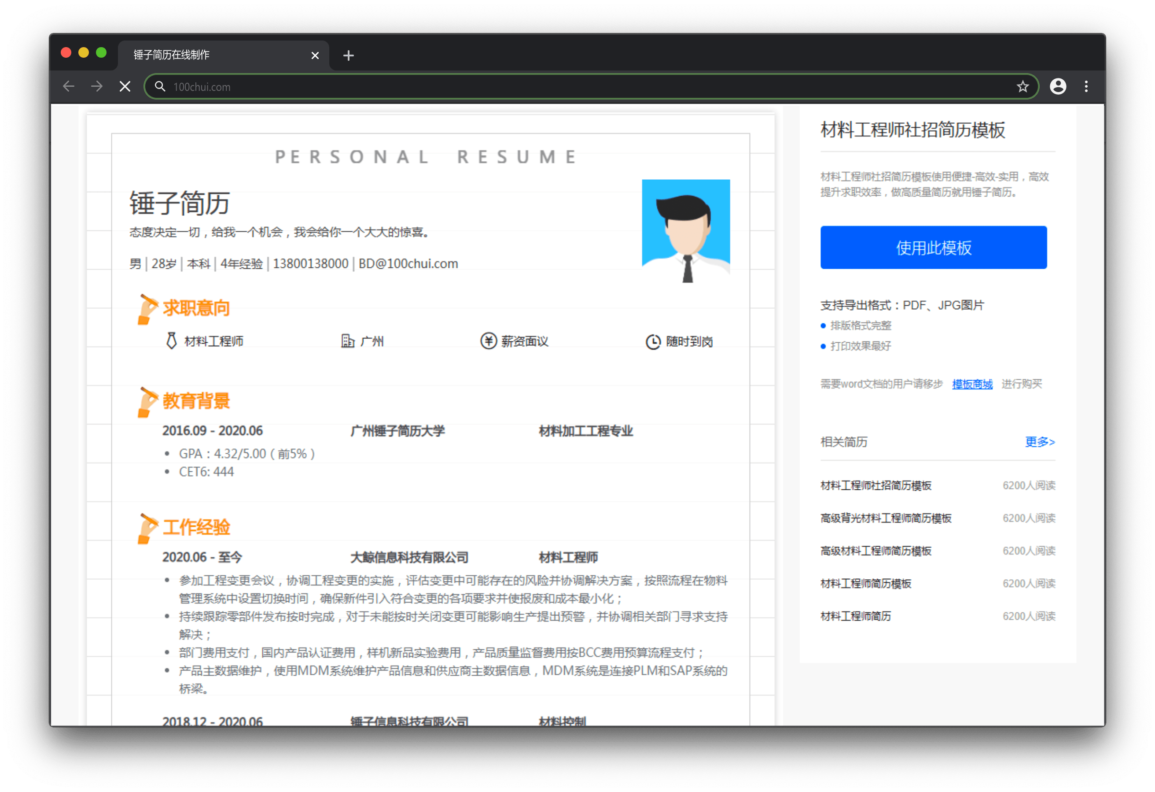The image size is (1155, 792).
Task: Open a new tab with the plus button
Action: coord(348,55)
